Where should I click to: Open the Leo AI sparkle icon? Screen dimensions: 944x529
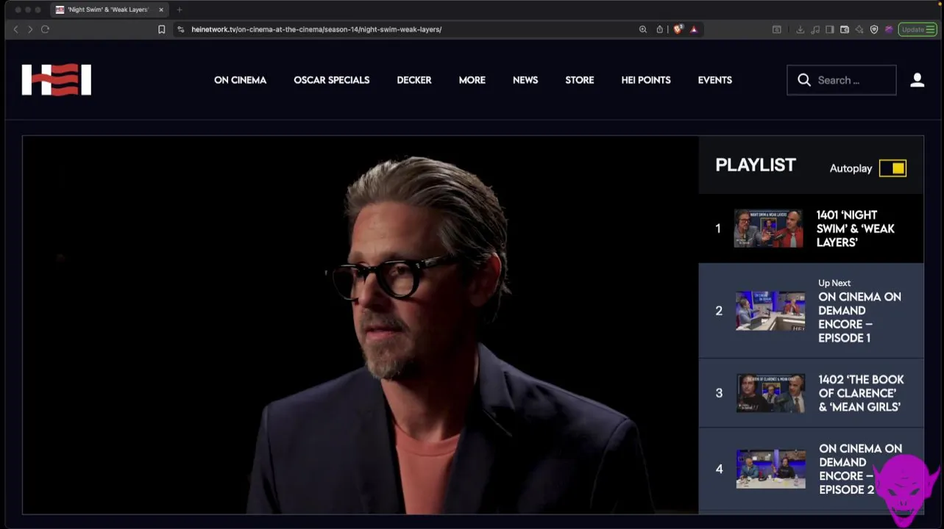[859, 29]
